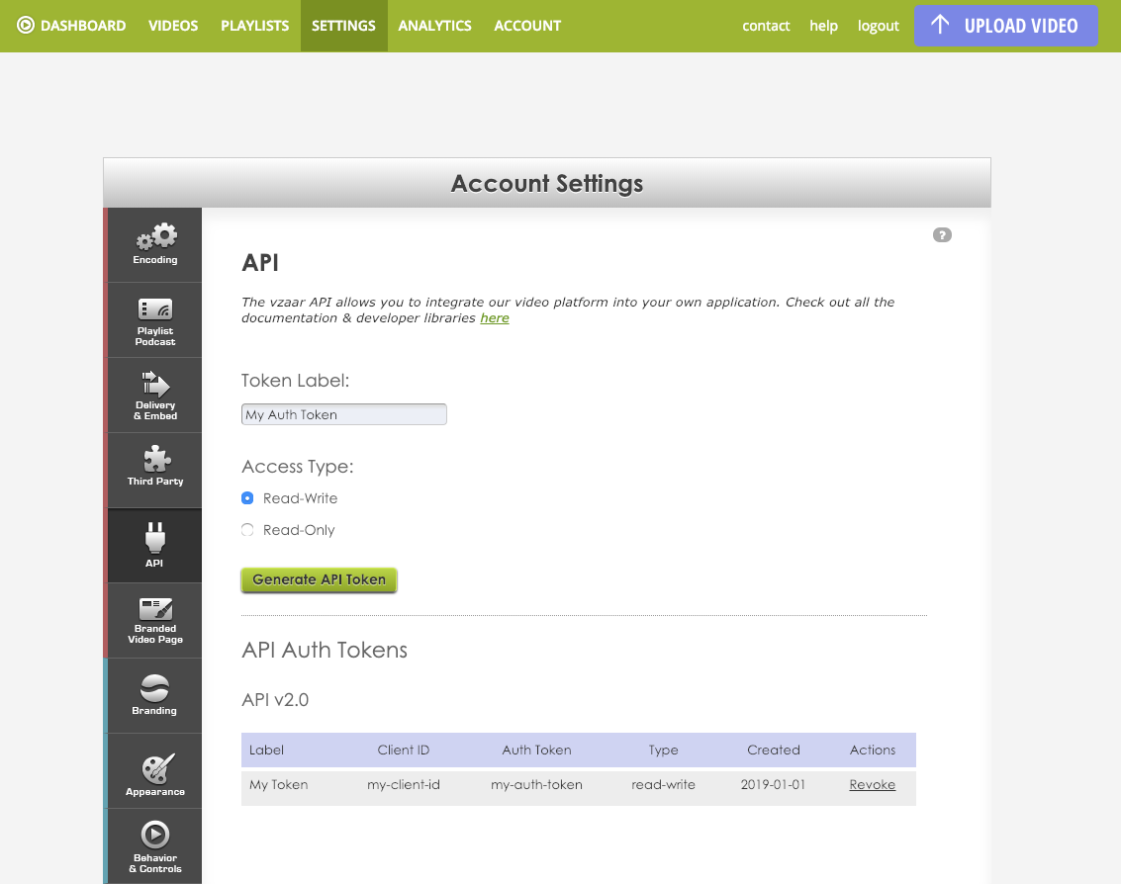Revoke the My Token auth token
Image resolution: width=1121 pixels, height=884 pixels.
(x=873, y=785)
